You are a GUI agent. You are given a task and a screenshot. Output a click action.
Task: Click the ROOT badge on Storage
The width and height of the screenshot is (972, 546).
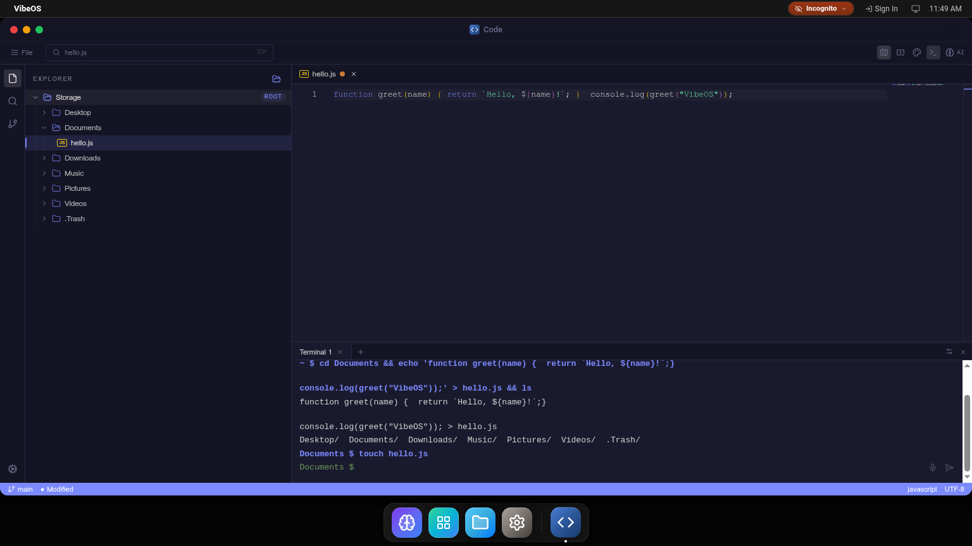click(x=273, y=97)
